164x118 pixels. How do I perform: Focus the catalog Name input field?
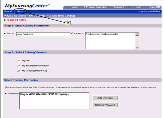click(x=43, y=34)
